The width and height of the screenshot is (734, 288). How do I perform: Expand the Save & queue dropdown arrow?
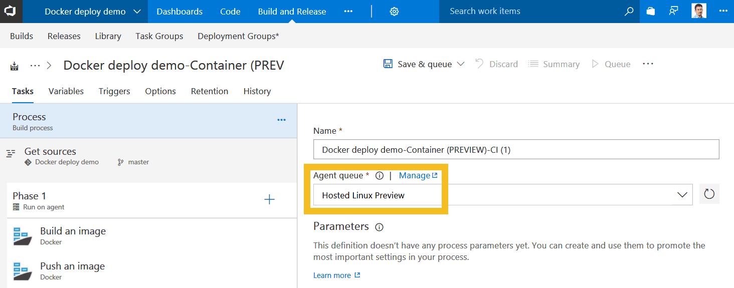(x=460, y=64)
